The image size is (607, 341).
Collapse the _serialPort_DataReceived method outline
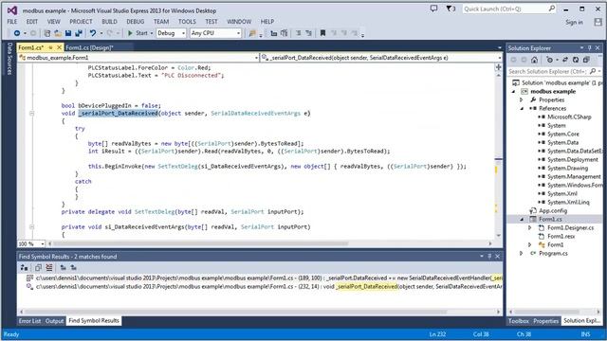pos(31,114)
